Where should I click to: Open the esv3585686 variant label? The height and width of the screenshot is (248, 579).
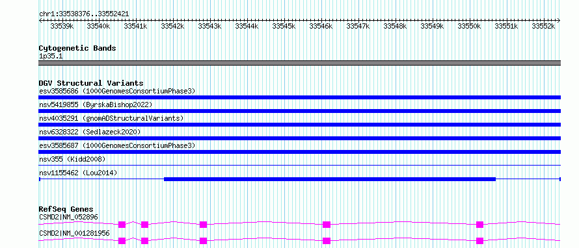point(117,91)
